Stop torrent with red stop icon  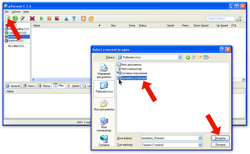point(57,19)
